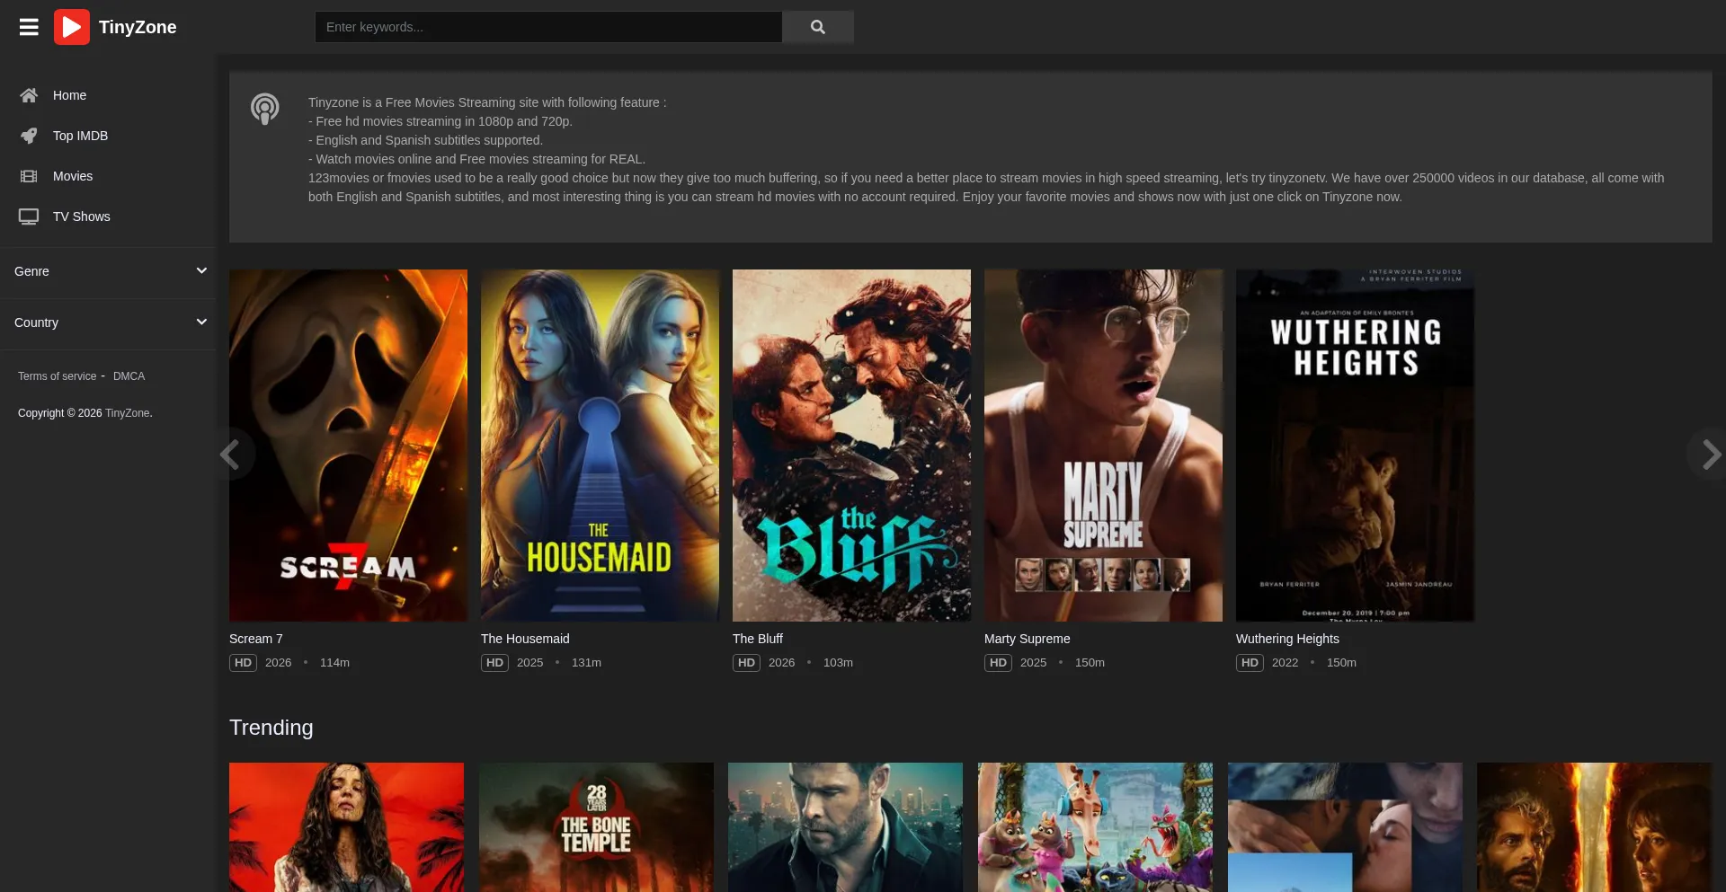Click the TinyZone link in the copyright line
The height and width of the screenshot is (892, 1726).
tap(128, 413)
